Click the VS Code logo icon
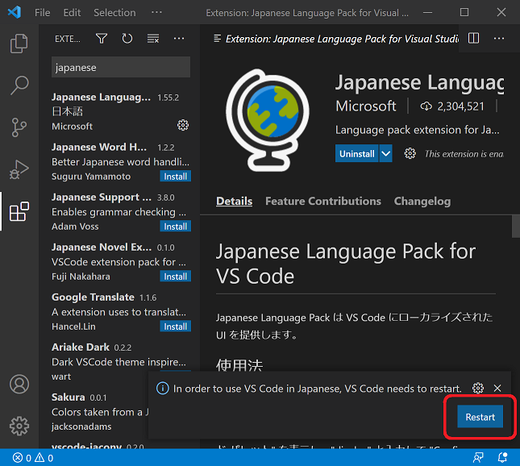 [15, 12]
